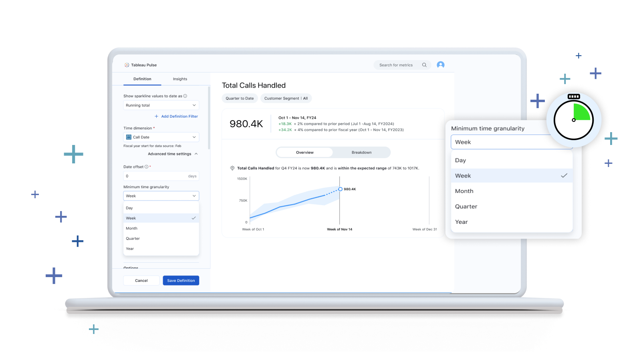This screenshot has width=641, height=358.
Task: Click the Week of Dec 31 axis label
Action: [x=425, y=229]
